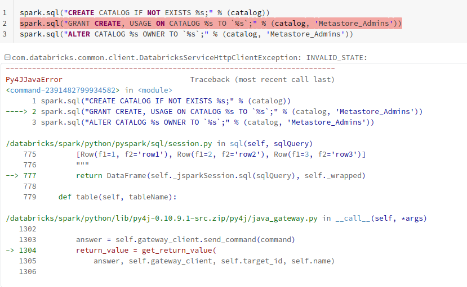Click the <module> text in traceback
The width and height of the screenshot is (467, 287).
[x=155, y=90]
